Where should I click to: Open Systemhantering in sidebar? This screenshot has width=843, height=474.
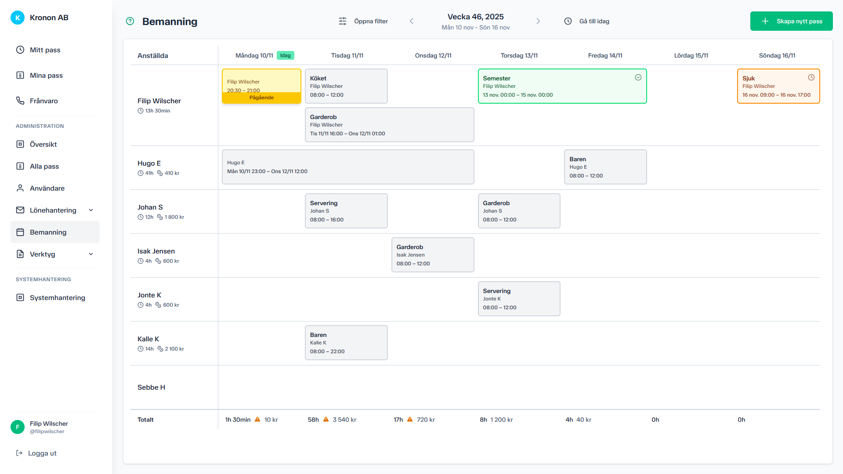pyautogui.click(x=57, y=297)
